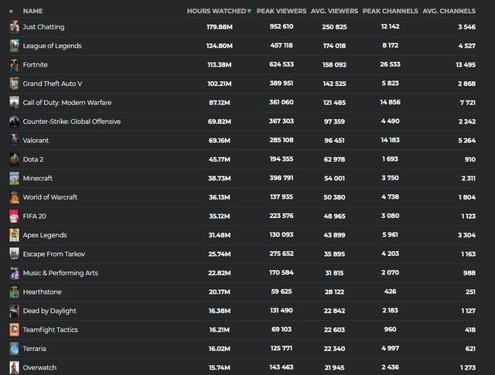Open the Valorant link

(x=36, y=141)
